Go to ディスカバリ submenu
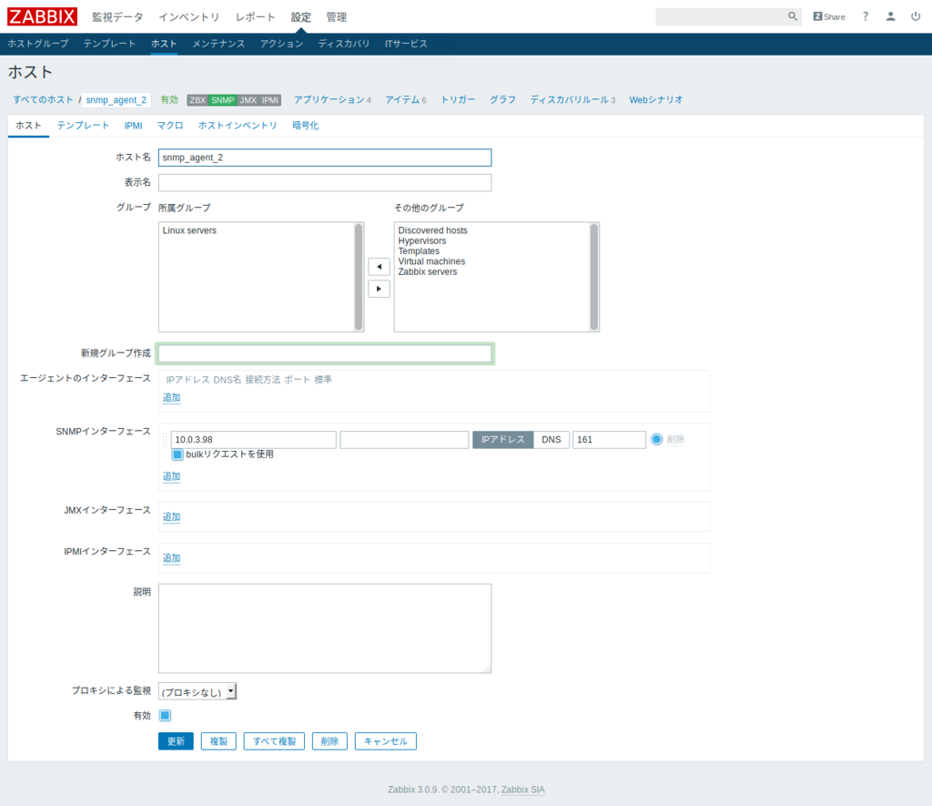Screen dimensions: 932x806 (x=344, y=44)
